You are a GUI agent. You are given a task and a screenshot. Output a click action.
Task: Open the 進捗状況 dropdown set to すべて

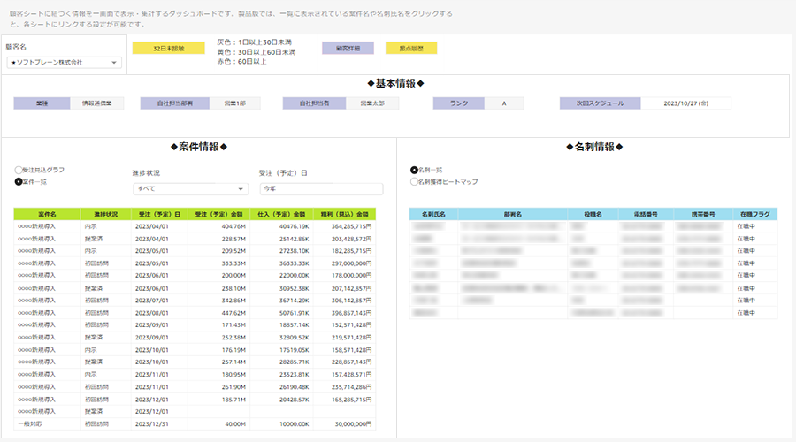coord(190,189)
